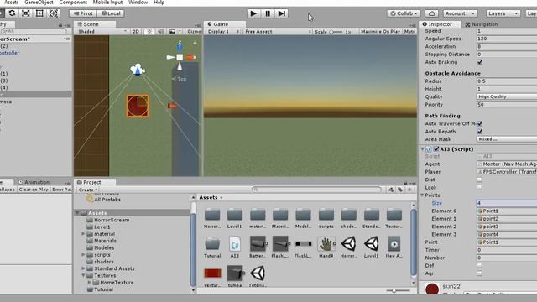
Task: Expand the Standard Assets folder
Action: 83,268
